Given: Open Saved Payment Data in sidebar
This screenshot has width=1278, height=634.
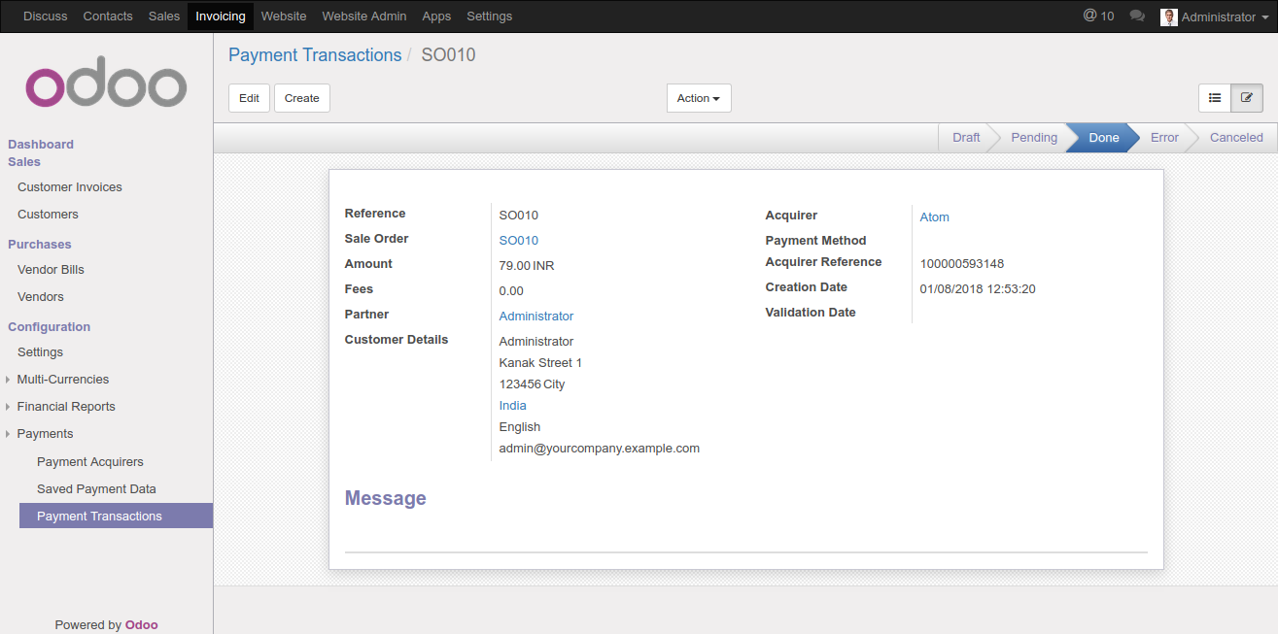Looking at the screenshot, I should 96,489.
